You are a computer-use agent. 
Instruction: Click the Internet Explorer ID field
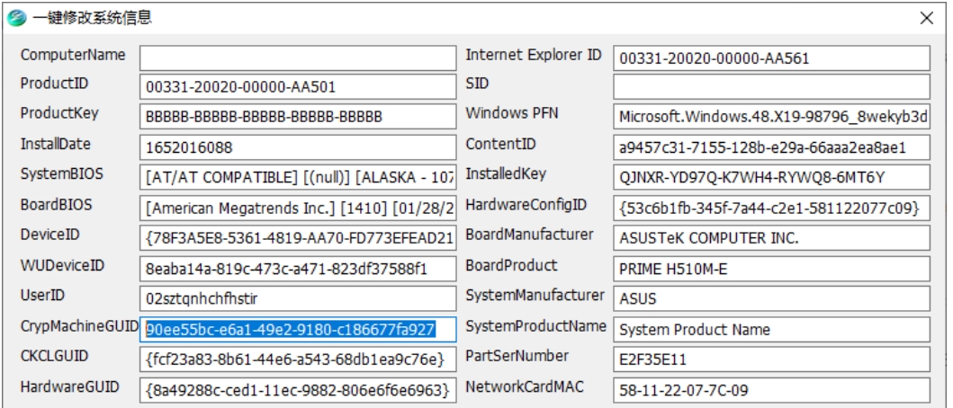[x=771, y=58]
